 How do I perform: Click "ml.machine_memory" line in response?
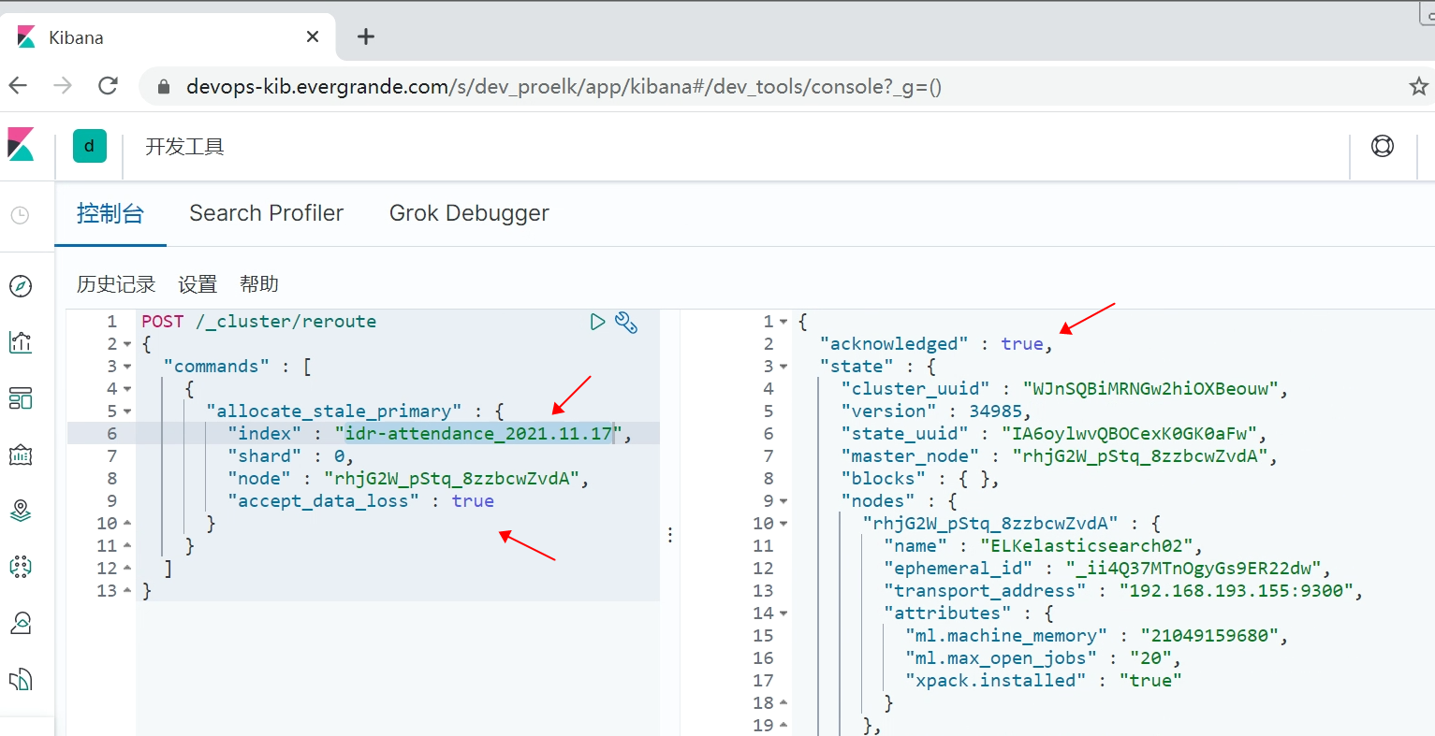pyautogui.click(x=1097, y=636)
